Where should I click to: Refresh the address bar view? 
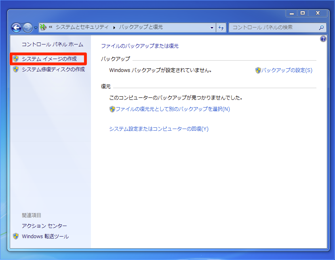coord(221,27)
